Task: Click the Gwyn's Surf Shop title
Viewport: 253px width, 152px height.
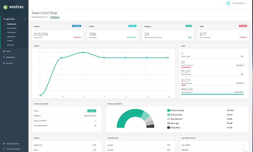Action: 44,13
